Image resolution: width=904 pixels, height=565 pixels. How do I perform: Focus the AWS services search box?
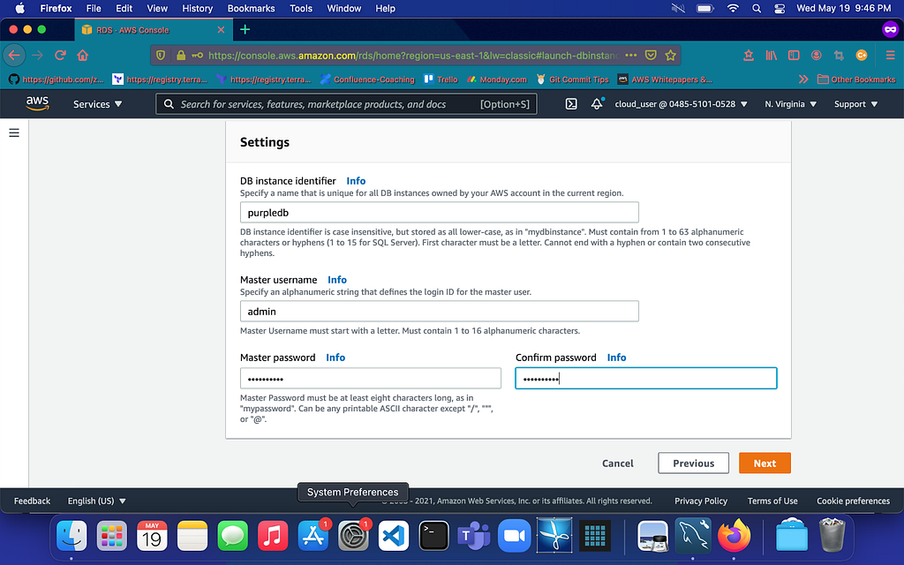pyautogui.click(x=346, y=104)
